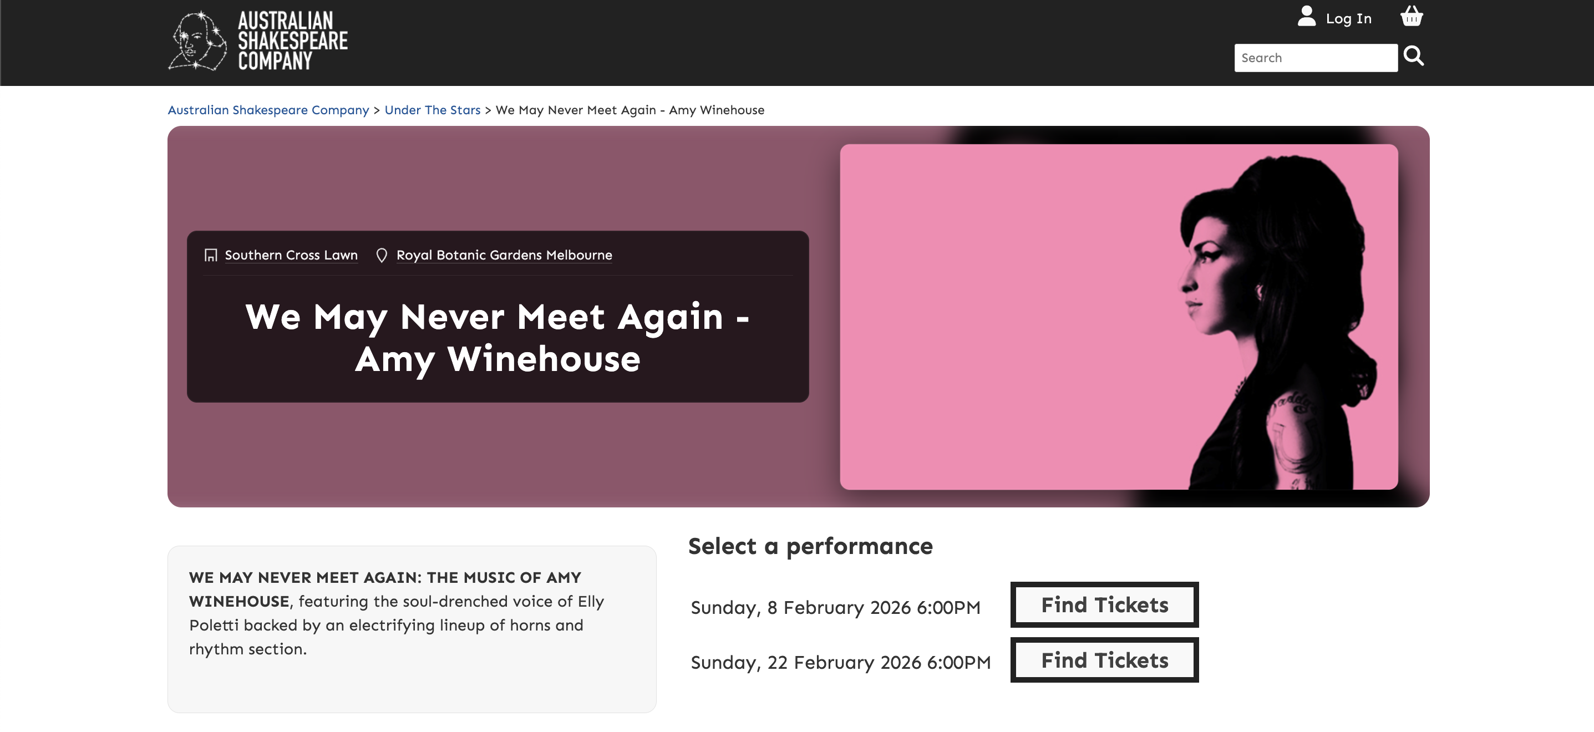
Task: Click the current page breadcrumb text
Action: click(630, 110)
